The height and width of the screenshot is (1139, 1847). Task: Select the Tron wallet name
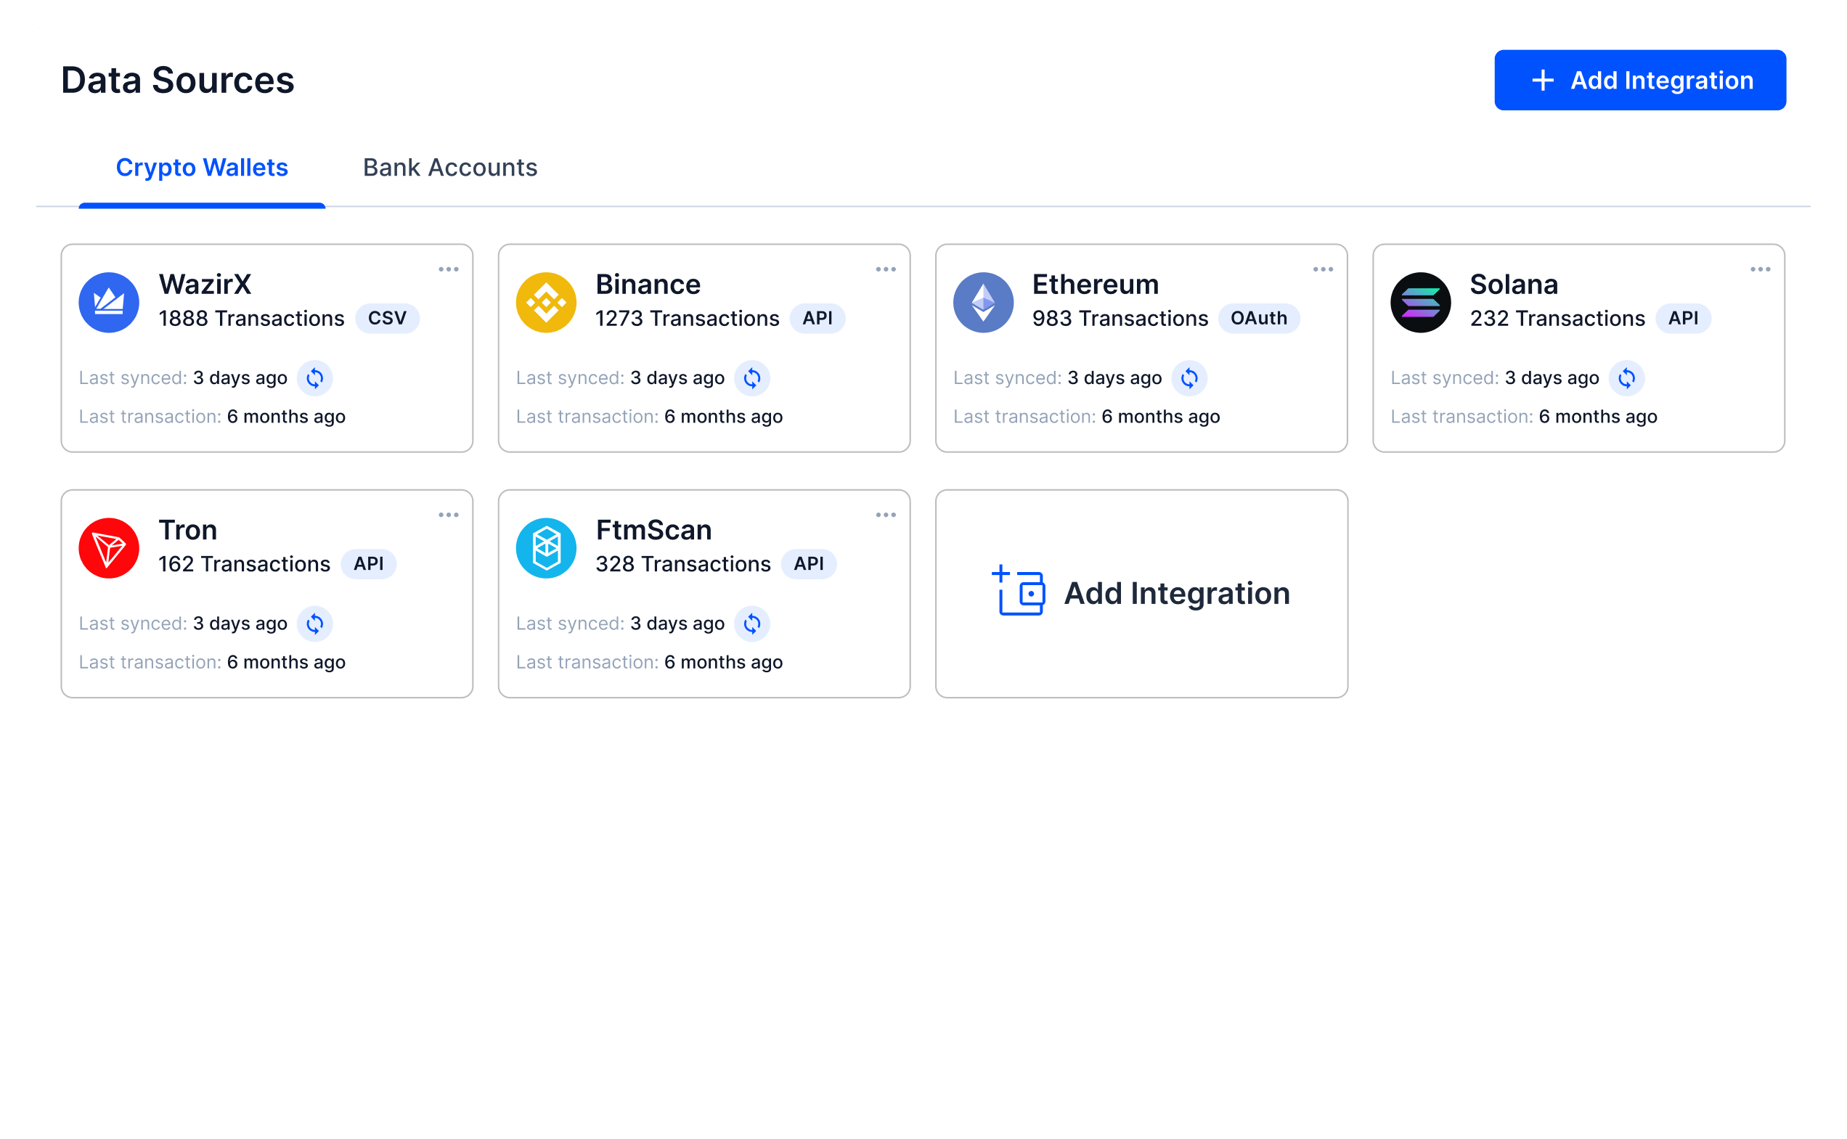[x=187, y=530]
